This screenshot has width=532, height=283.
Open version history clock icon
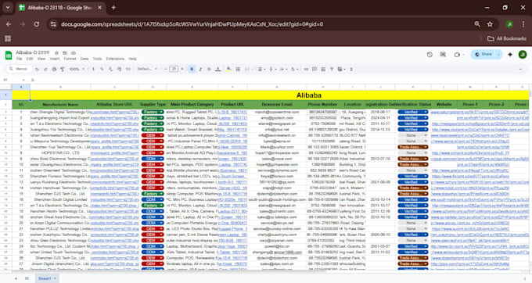click(x=430, y=55)
